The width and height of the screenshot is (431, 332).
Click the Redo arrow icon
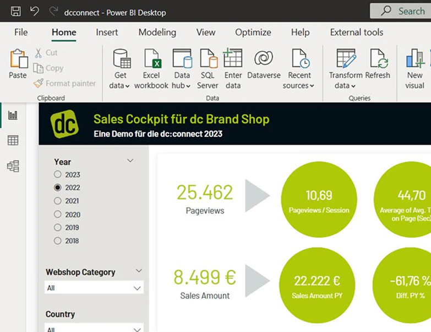tap(53, 11)
